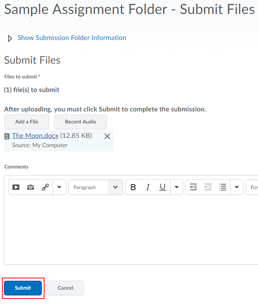Open dropdown arrow next to quicklink icon
Image resolution: width=258 pixels, height=304 pixels.
tap(59, 187)
